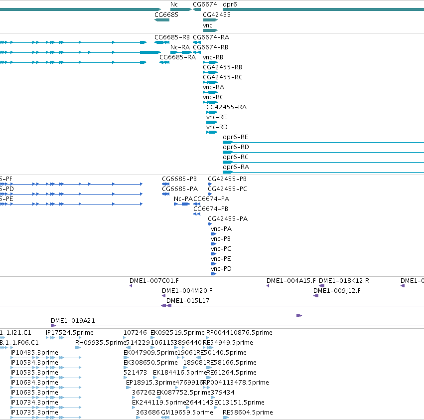Select EST label RE58604.5prime
Image resolution: width=424 pixels, height=420 pixels.
248,413
